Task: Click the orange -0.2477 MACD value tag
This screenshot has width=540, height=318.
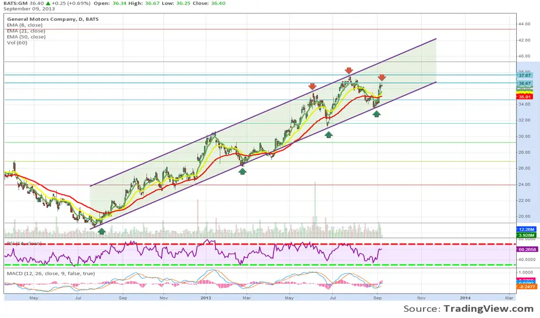Action: (527, 286)
